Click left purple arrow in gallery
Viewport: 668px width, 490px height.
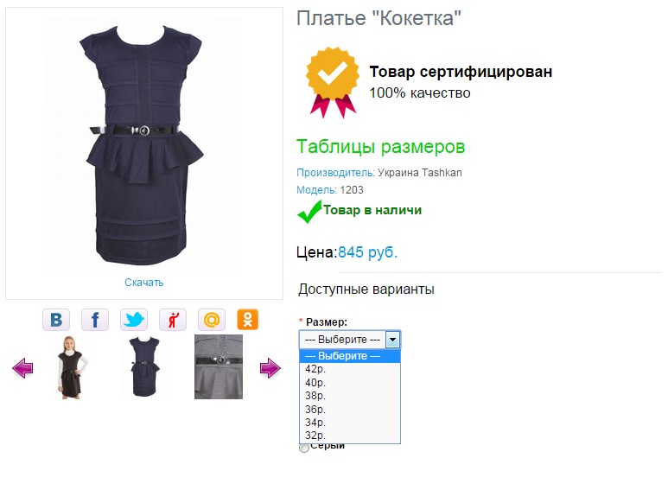coord(22,368)
